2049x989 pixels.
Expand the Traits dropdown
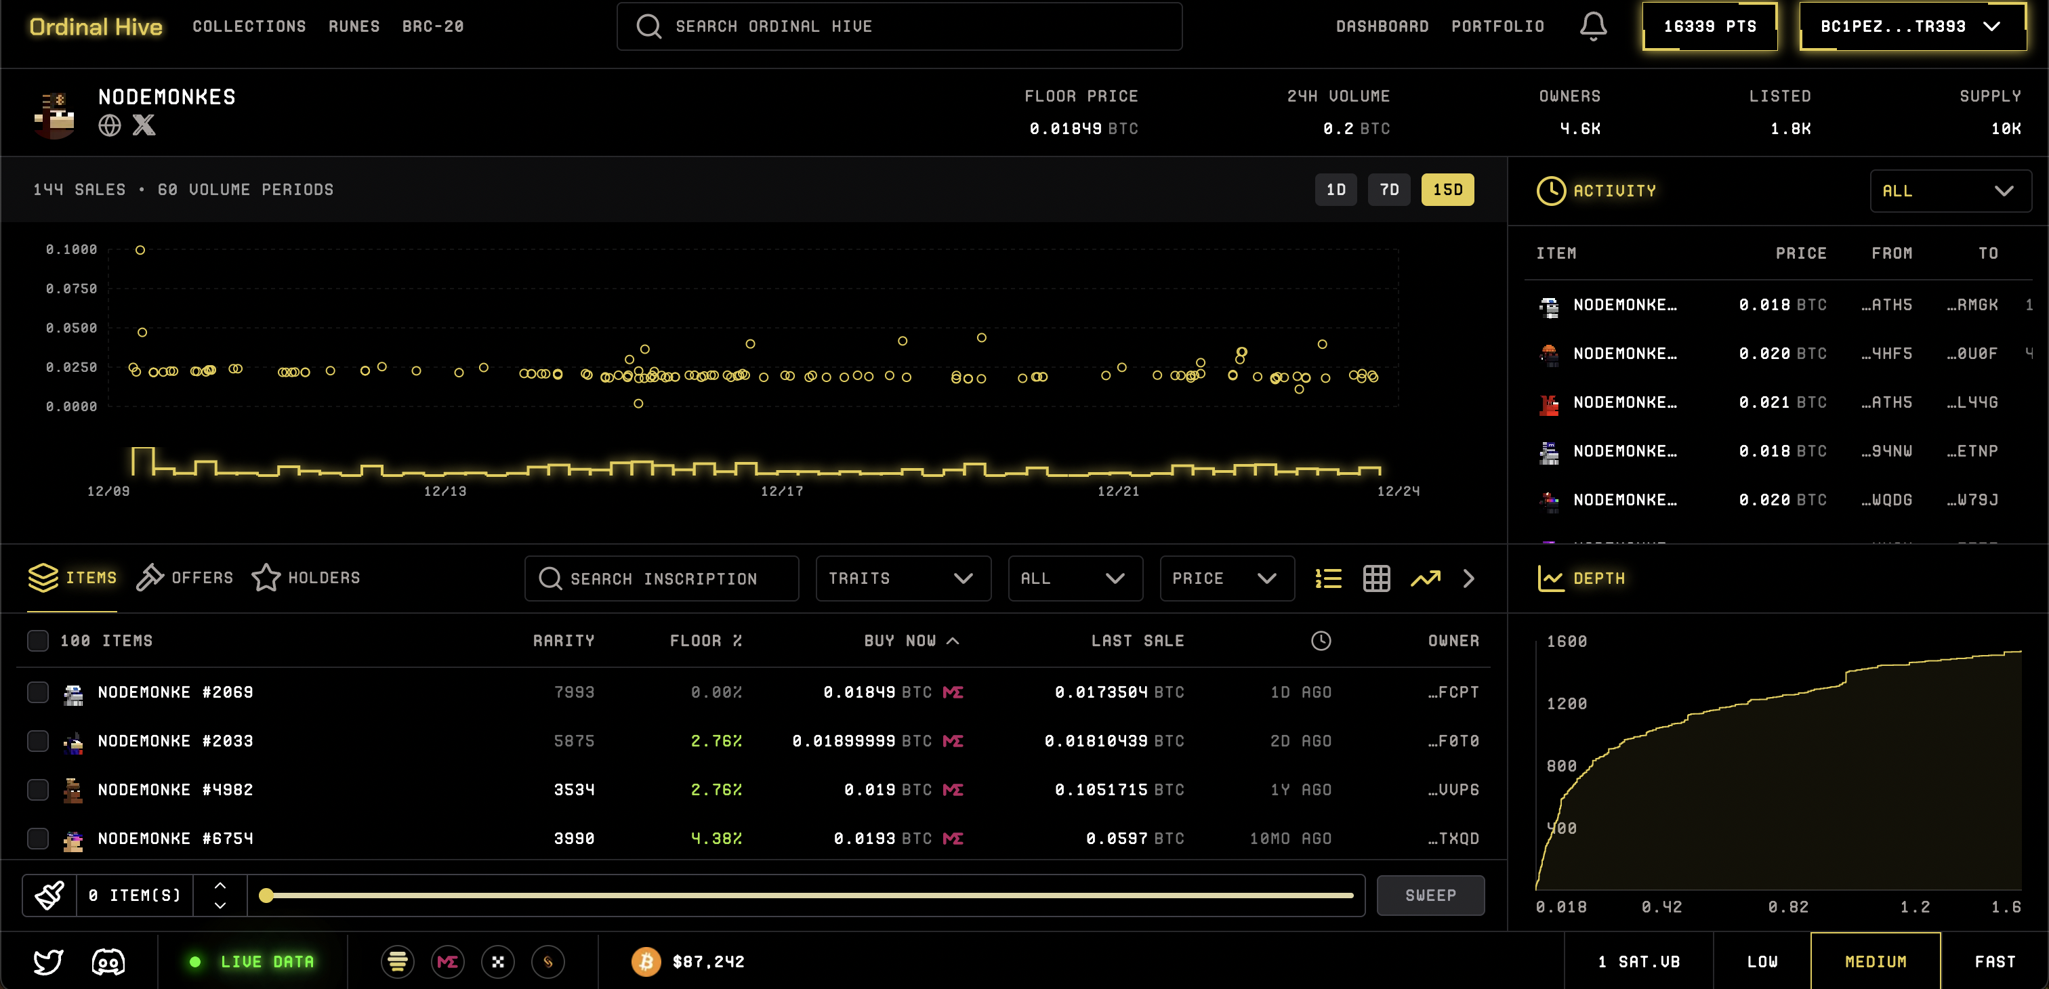coord(903,578)
